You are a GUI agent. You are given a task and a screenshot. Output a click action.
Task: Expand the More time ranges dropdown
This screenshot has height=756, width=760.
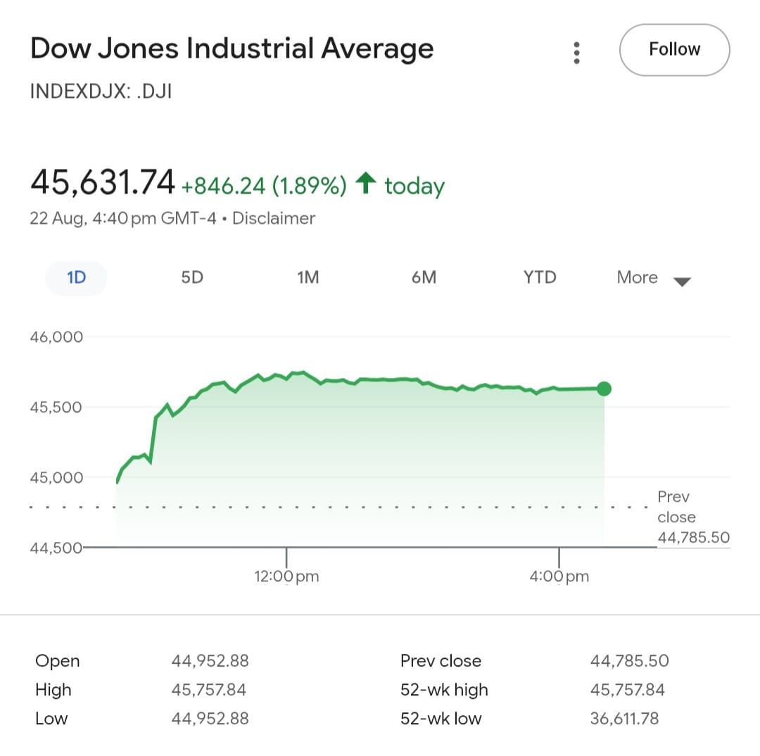pos(638,277)
